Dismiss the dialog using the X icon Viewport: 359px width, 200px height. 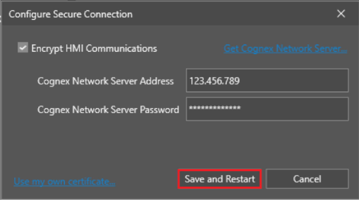pyautogui.click(x=341, y=14)
